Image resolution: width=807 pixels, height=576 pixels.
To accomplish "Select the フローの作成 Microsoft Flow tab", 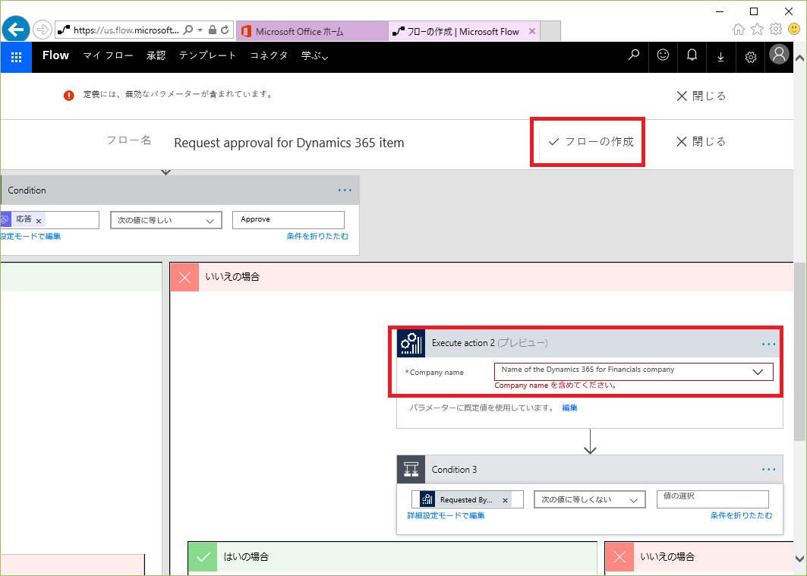I will [x=465, y=31].
